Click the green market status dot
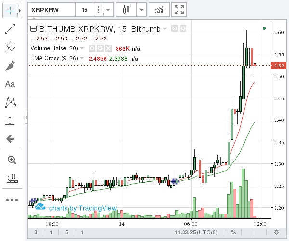Viewport: 289px width, 241px height. (x=264, y=28)
